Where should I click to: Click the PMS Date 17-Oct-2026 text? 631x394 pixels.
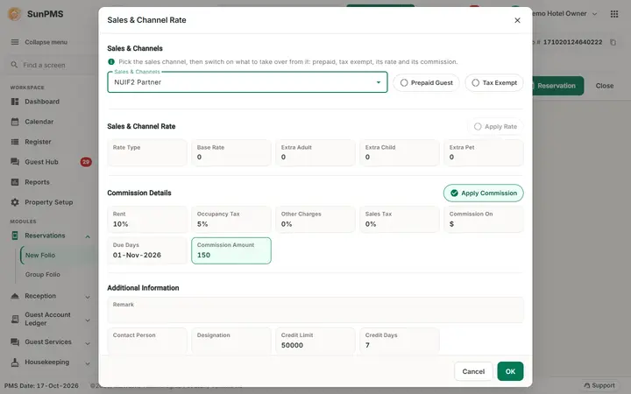41,385
